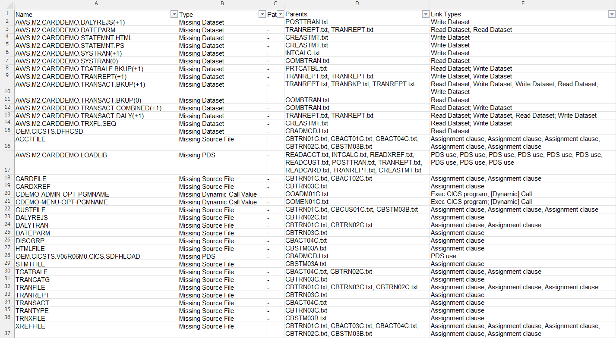Image resolution: width=616 pixels, height=338 pixels.
Task: Click parents cell CBTRN01C.txt, CBCUS01C.txt, CBSTM03B.txt
Action: tap(357, 210)
